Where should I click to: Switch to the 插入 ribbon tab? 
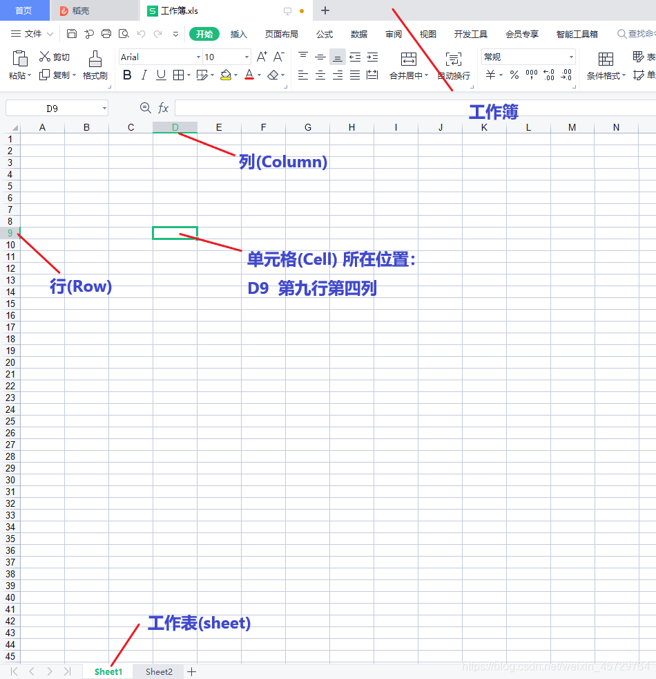[x=239, y=34]
